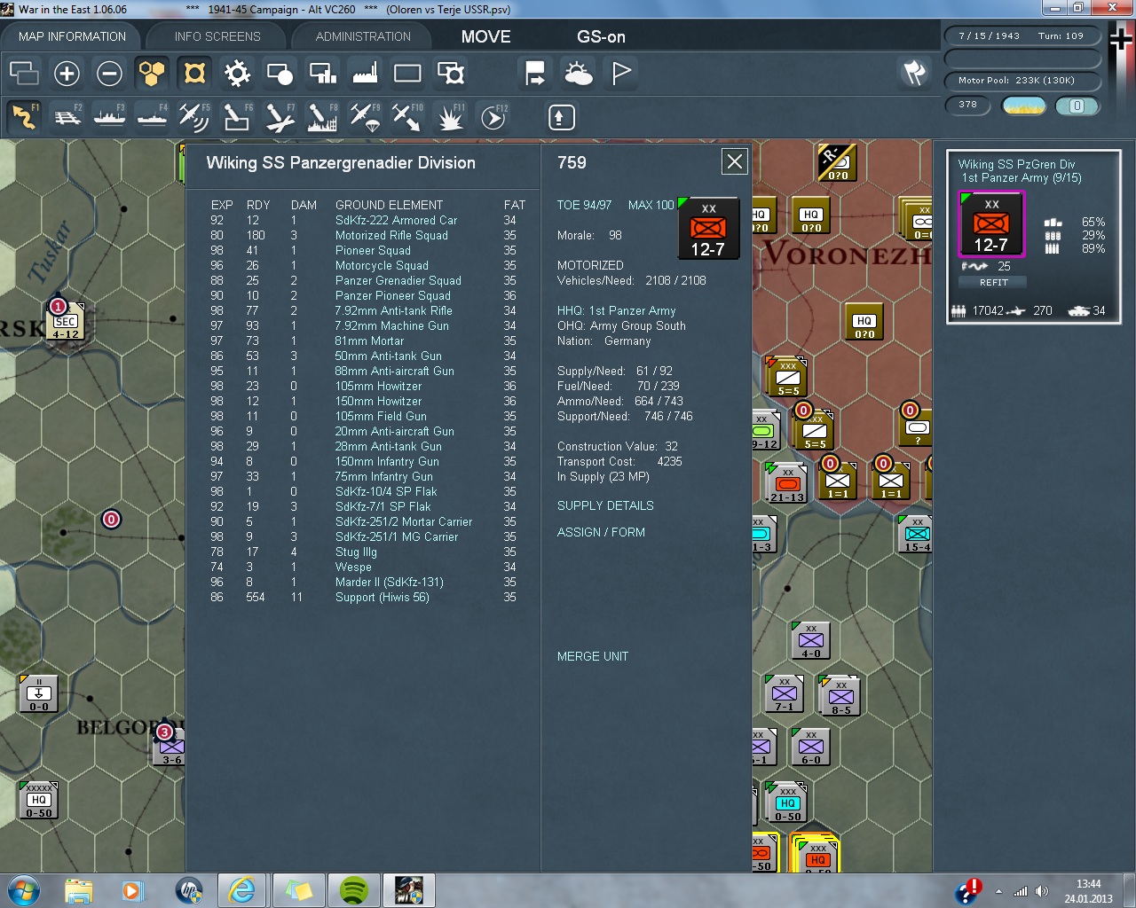Click the volume speaker icon in the system tray

pyautogui.click(x=1041, y=891)
